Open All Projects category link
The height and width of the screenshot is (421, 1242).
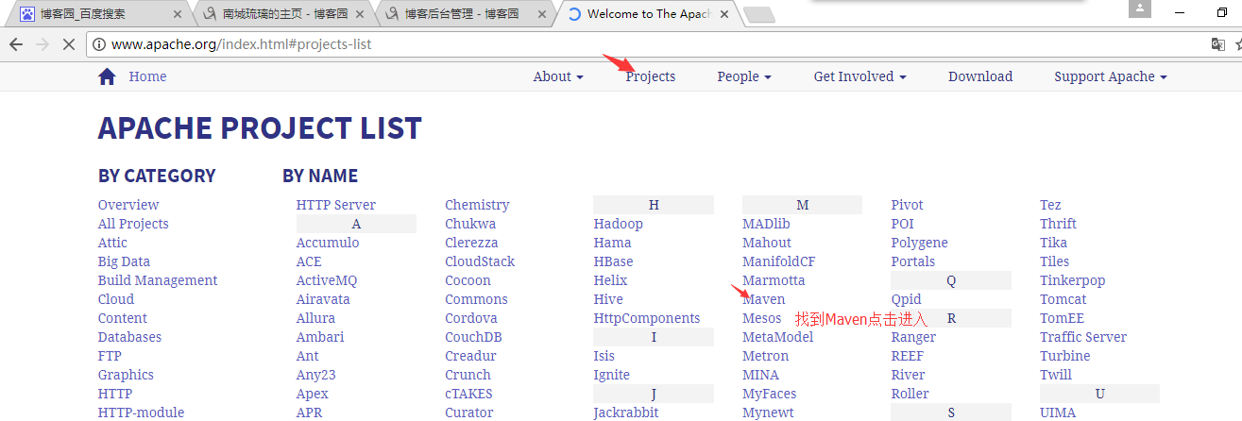point(133,224)
